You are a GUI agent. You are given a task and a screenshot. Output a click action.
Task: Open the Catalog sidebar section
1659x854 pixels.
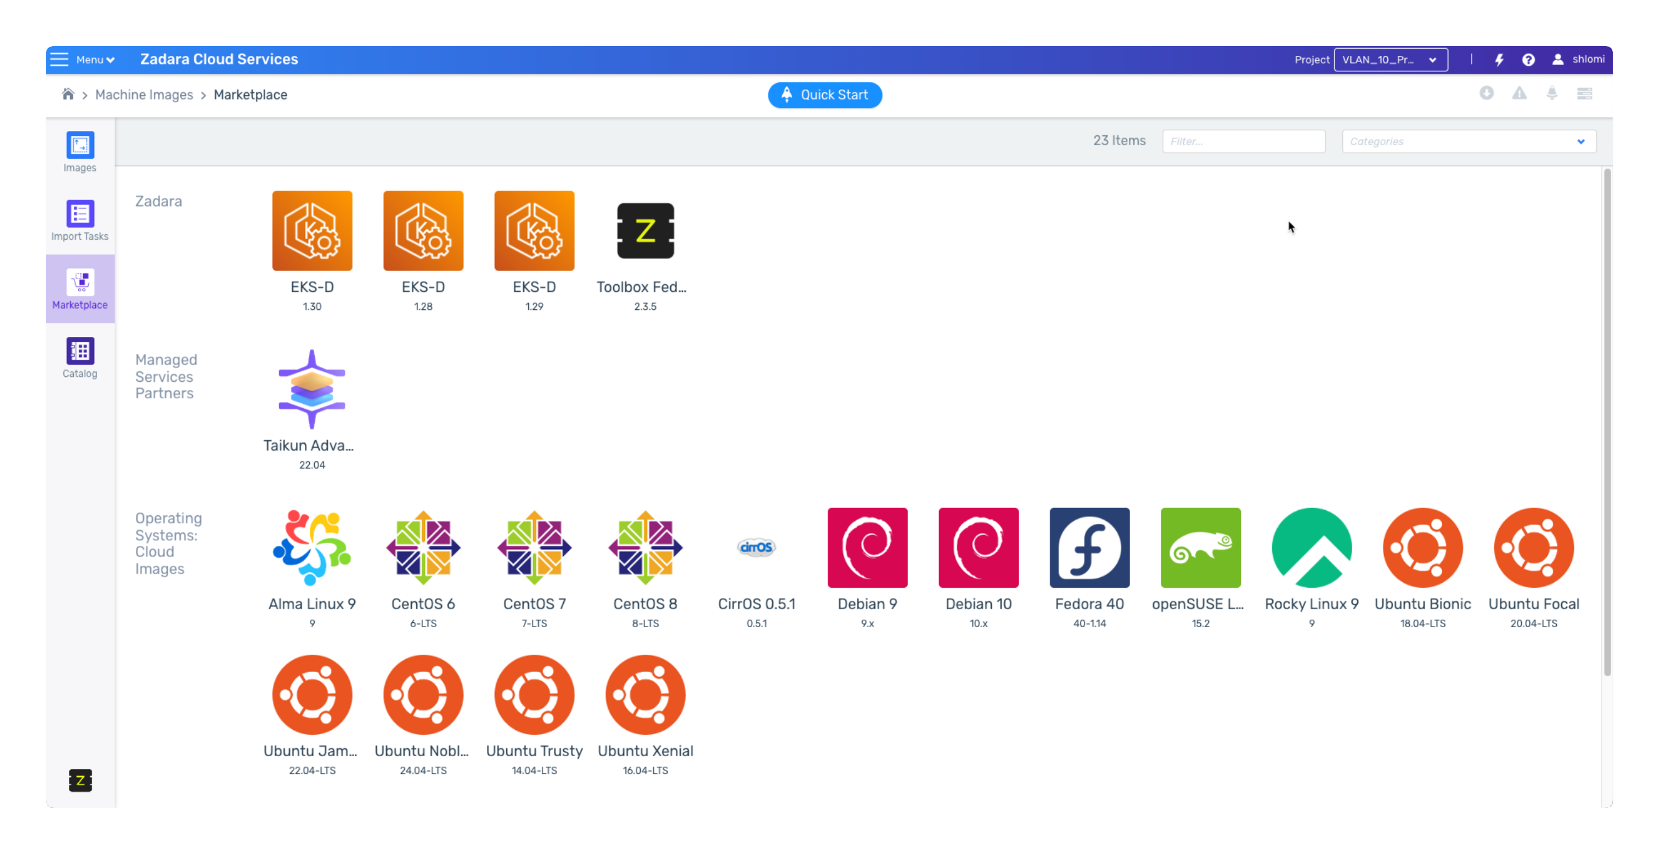point(80,357)
